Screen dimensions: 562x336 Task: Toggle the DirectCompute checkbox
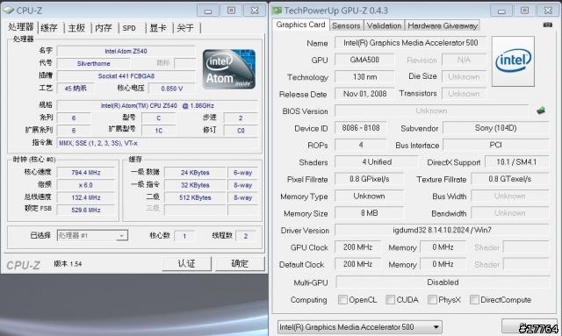click(474, 299)
